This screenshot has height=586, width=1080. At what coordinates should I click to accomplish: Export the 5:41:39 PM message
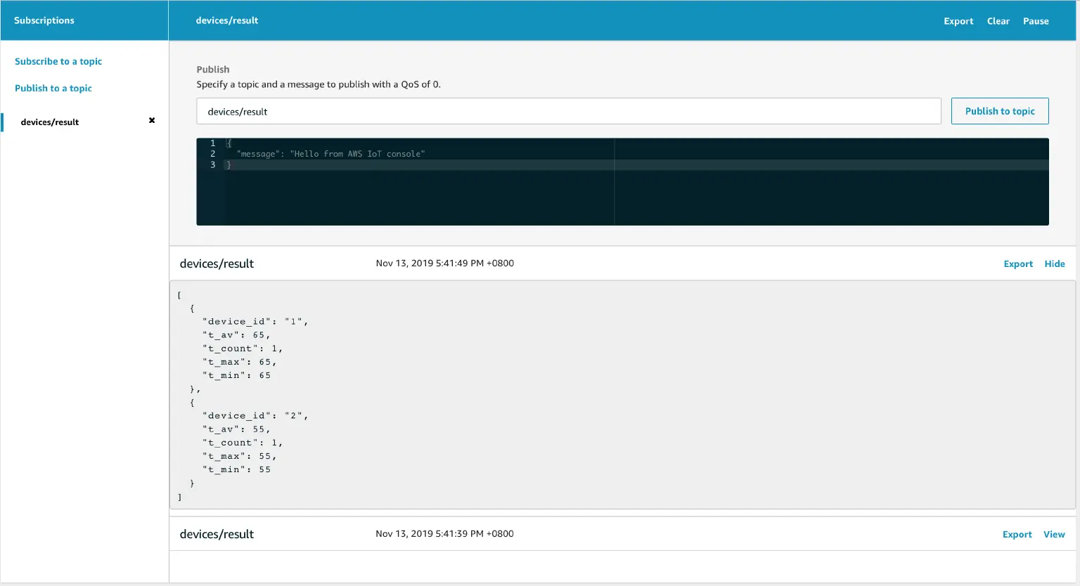[1017, 534]
